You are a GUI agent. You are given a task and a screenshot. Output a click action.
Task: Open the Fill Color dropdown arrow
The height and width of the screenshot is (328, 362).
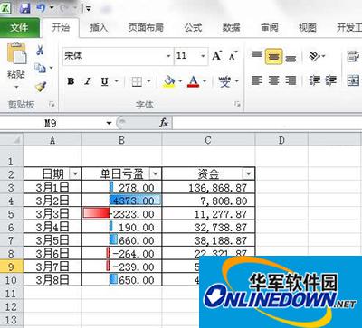tap(180, 81)
